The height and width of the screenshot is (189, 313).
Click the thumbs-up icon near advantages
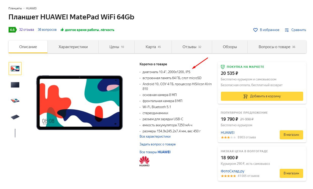pos(62,30)
